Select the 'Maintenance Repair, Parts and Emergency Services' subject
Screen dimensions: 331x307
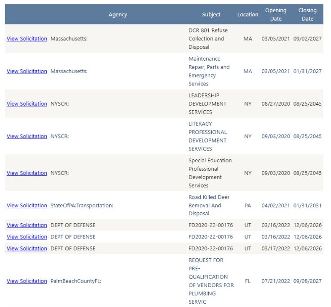click(209, 71)
